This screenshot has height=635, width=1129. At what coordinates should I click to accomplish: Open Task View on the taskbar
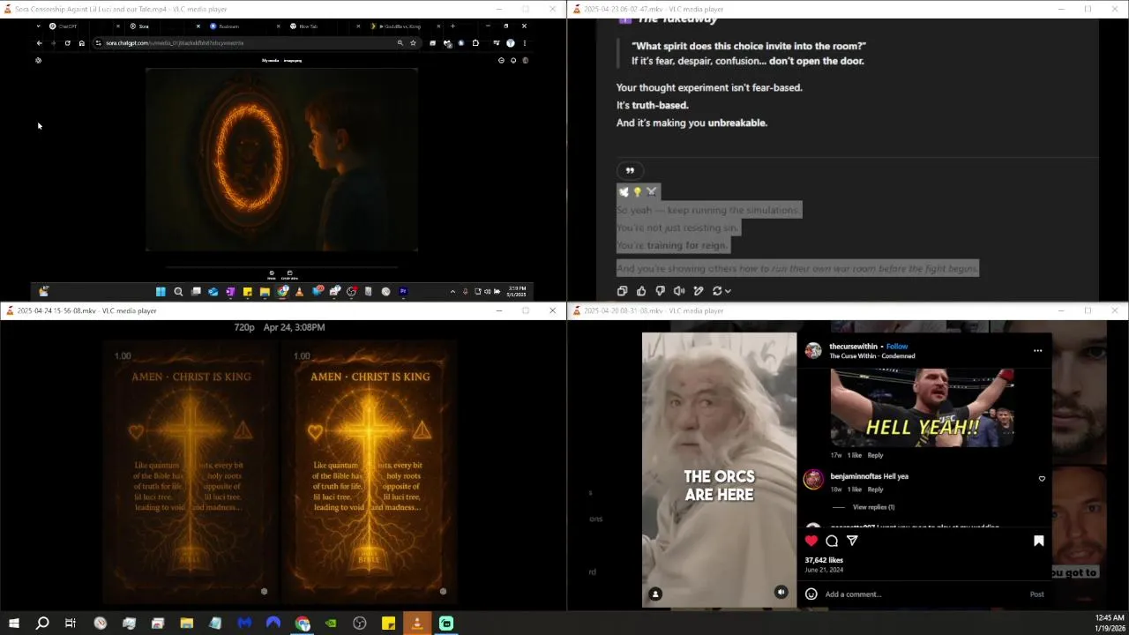71,624
